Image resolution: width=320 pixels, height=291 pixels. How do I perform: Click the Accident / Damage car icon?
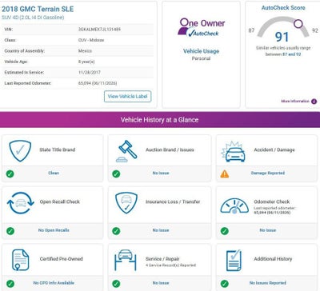(x=234, y=152)
